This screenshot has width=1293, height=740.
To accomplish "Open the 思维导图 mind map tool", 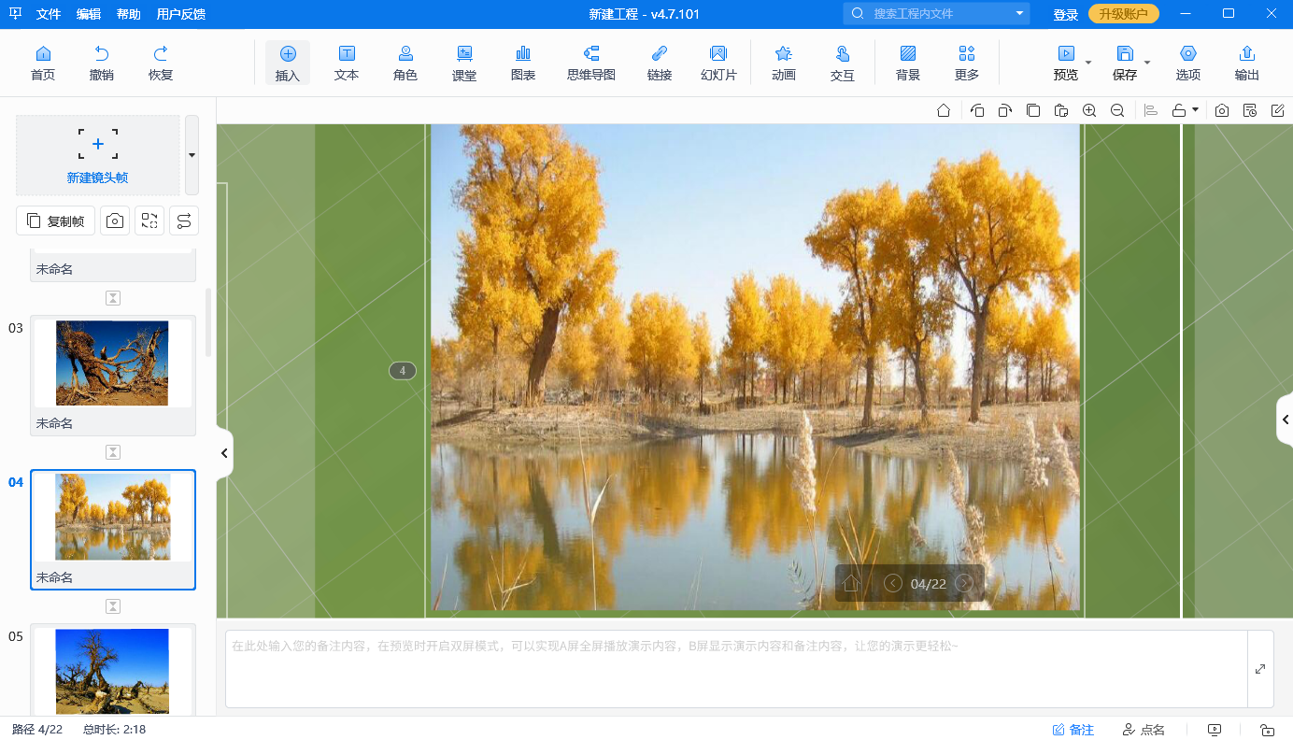I will click(x=591, y=63).
